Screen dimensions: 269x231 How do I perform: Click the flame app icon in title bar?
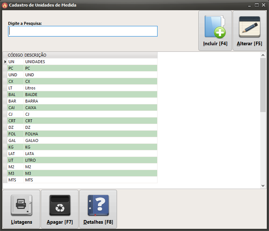5,5
